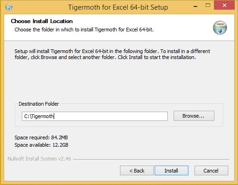Image resolution: width=238 pixels, height=185 pixels.
Task: Click the Install button
Action: (171, 171)
